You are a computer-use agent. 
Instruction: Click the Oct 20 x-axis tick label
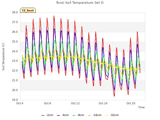(131, 103)
